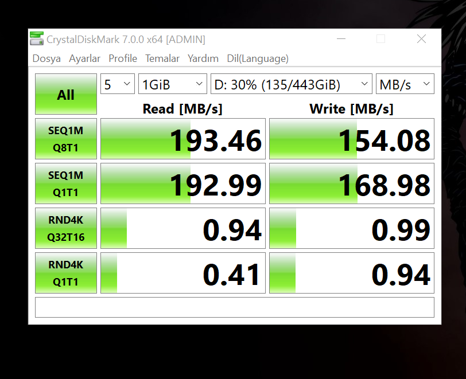Start the RND4K Q32T16 benchmark

tap(65, 228)
